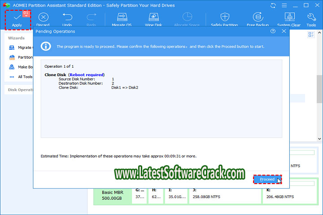This screenshot has width=323, height=215.
Task: Open the Free Backup tool
Action: click(x=258, y=20)
